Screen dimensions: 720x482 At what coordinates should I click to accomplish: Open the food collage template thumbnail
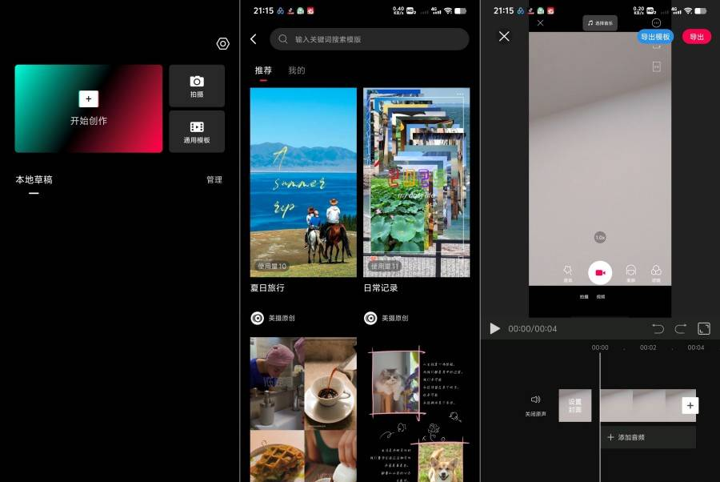tap(303, 409)
